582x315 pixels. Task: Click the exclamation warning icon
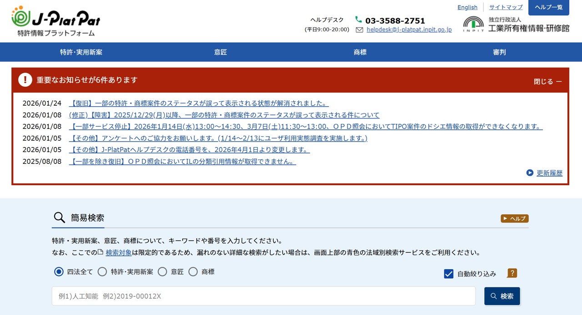[x=25, y=80]
